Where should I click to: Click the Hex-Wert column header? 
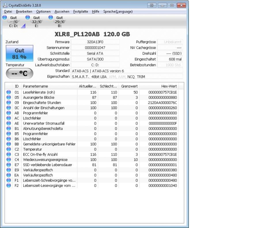(x=159, y=86)
